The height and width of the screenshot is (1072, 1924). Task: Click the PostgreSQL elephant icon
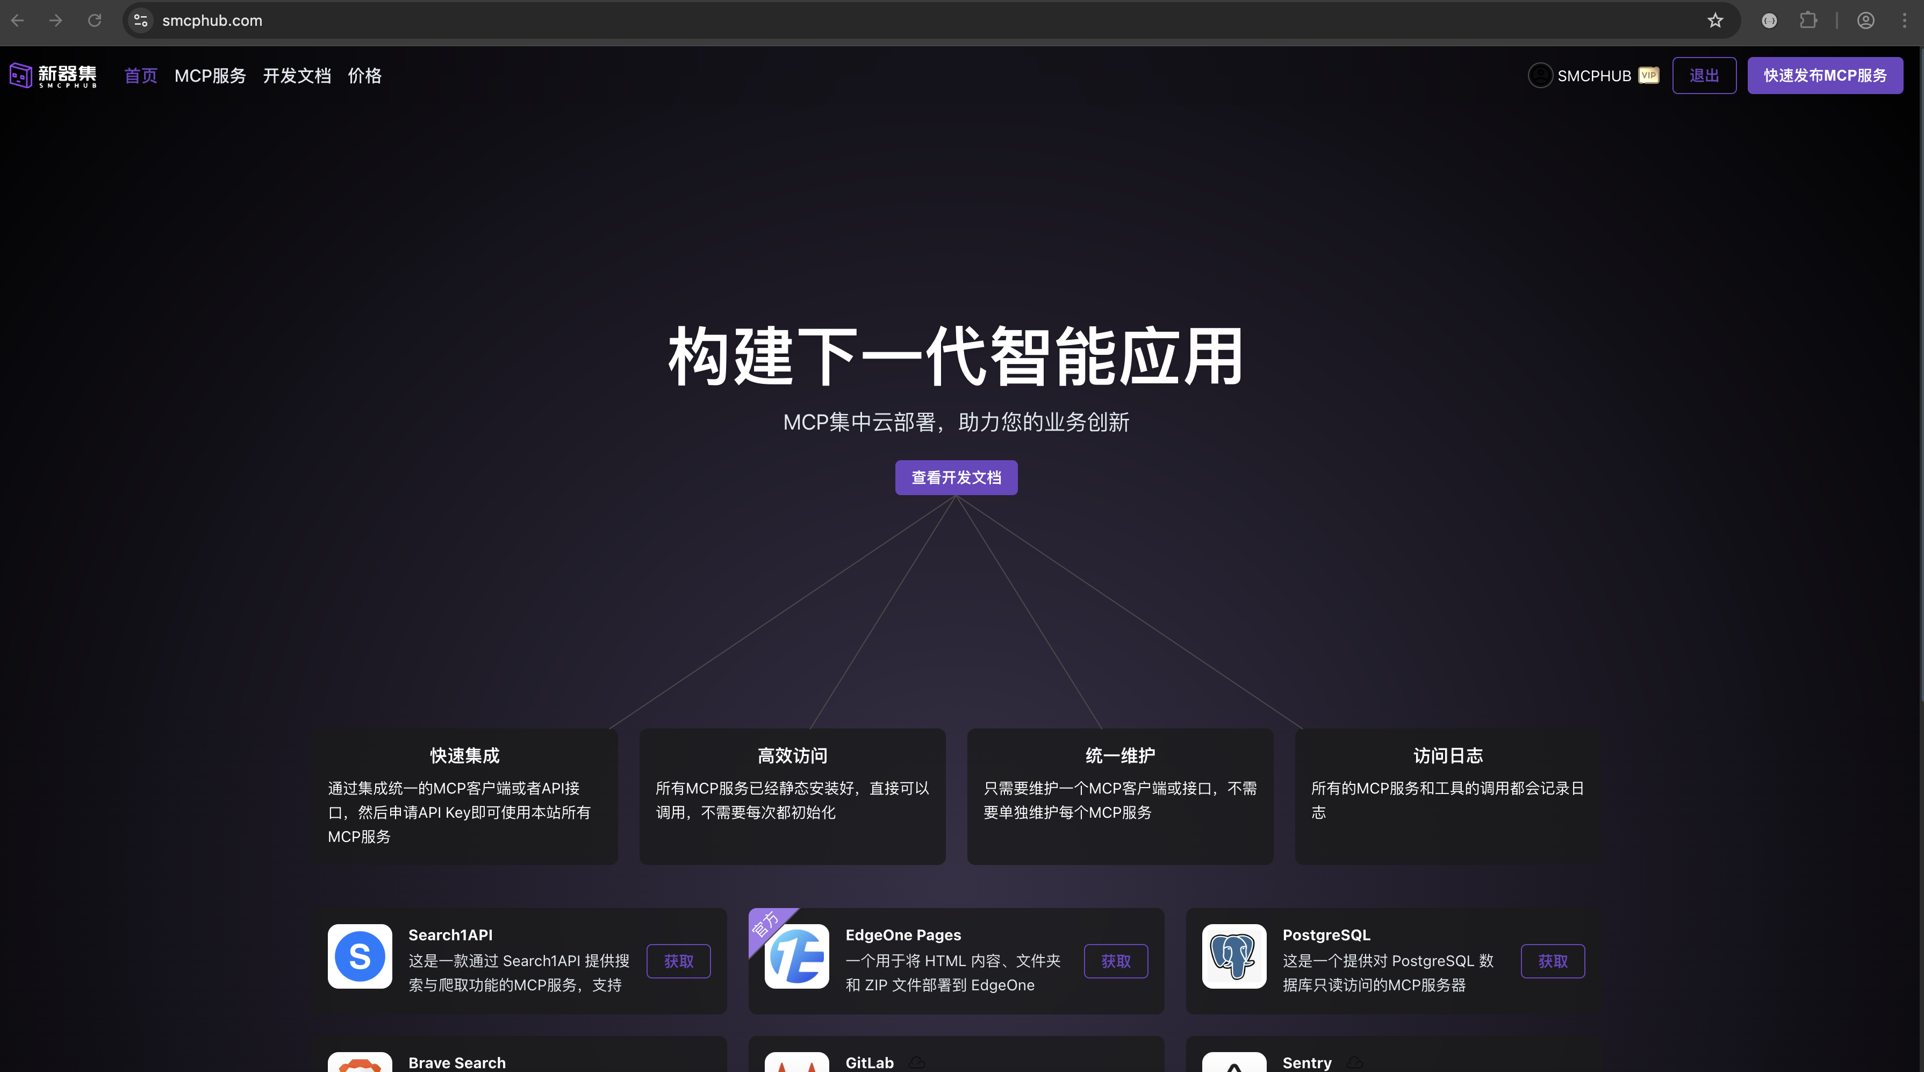[1234, 956]
